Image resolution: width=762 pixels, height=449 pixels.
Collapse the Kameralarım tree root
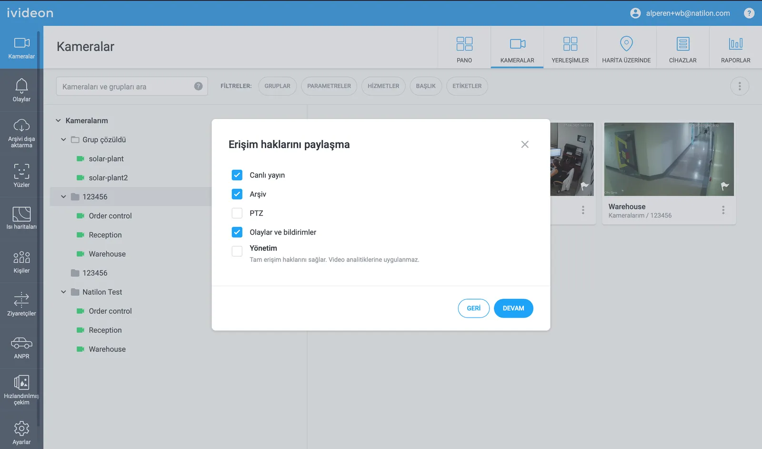pyautogui.click(x=58, y=121)
